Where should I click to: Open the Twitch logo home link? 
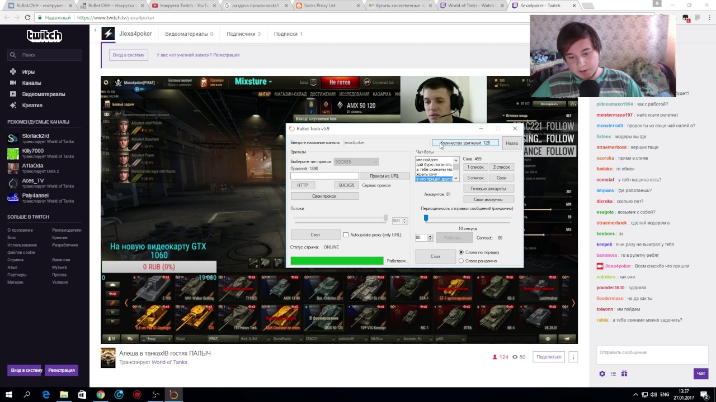[x=44, y=36]
